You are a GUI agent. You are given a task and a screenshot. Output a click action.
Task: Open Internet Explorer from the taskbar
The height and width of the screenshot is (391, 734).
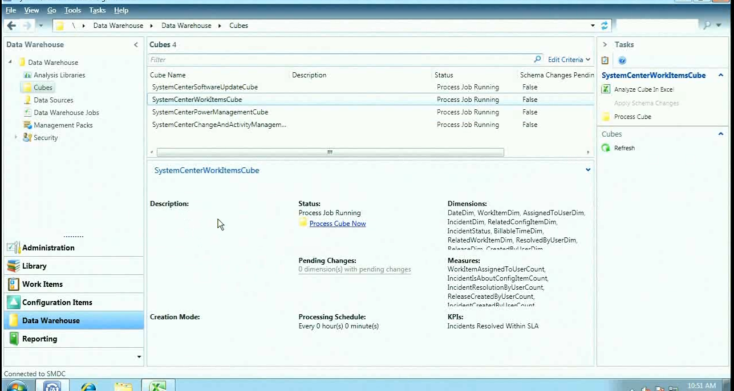click(x=88, y=386)
